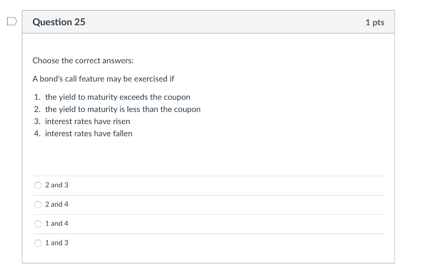Image resolution: width=424 pixels, height=273 pixels.
Task: Click the list number '4.' marker
Action: [37, 134]
